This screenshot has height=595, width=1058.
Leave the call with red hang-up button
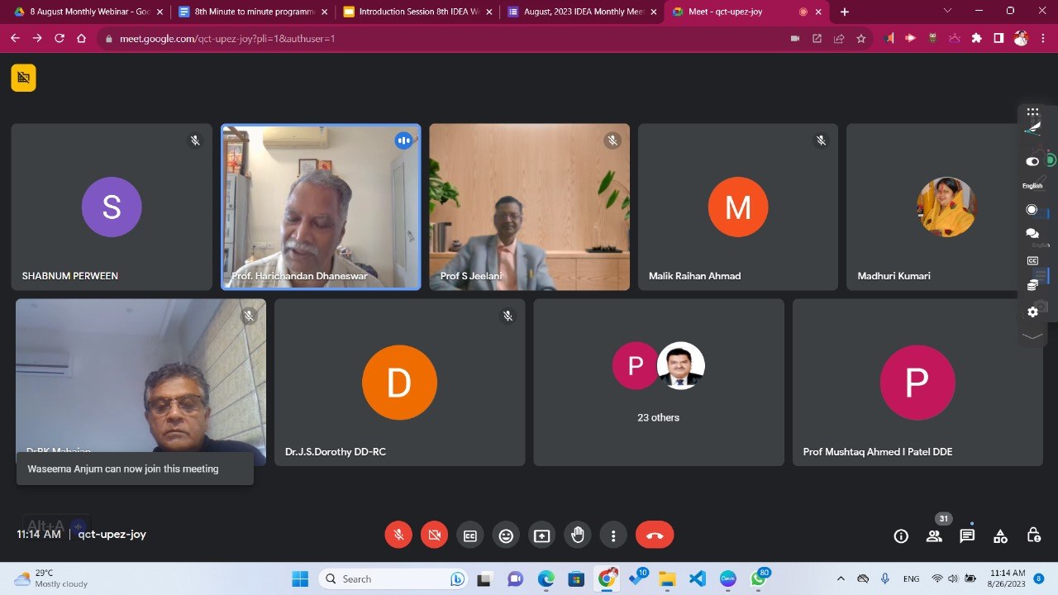654,535
